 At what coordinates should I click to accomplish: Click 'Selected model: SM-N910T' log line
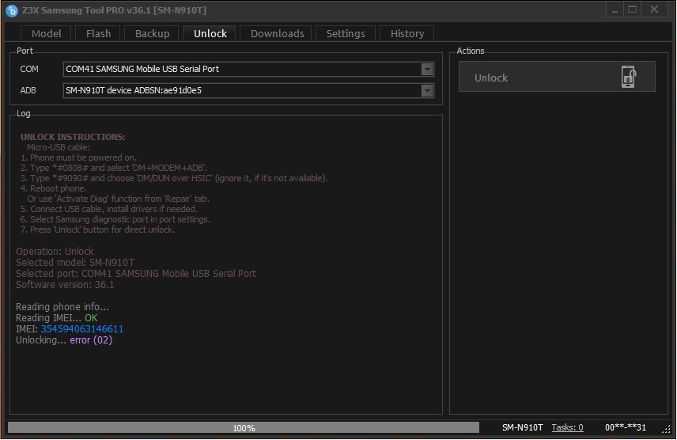pos(75,263)
